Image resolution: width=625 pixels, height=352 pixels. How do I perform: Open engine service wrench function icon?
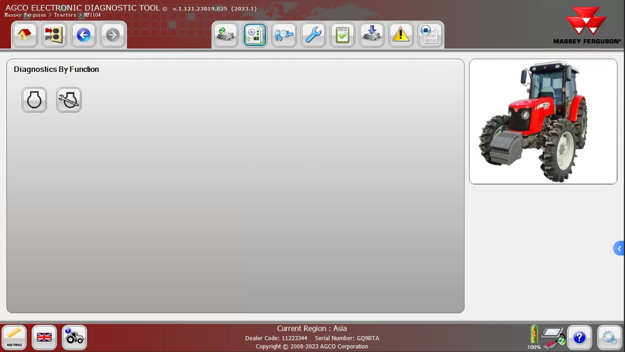(69, 100)
